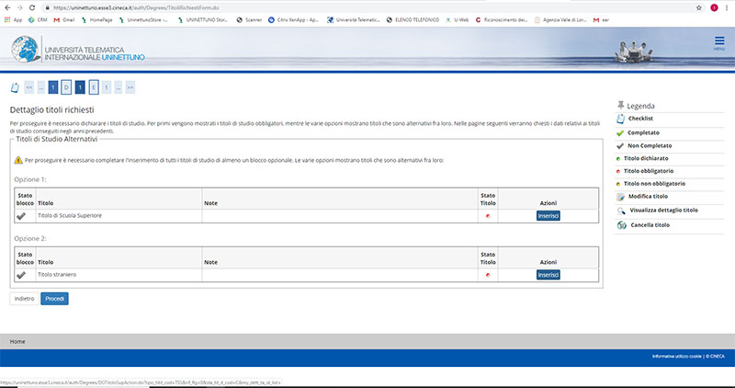Image resolution: width=735 pixels, height=388 pixels.
Task: Click the checklist icon beside the step navigation
Action: (15, 87)
